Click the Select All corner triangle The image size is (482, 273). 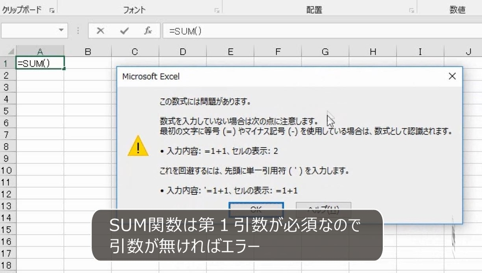(x=10, y=52)
